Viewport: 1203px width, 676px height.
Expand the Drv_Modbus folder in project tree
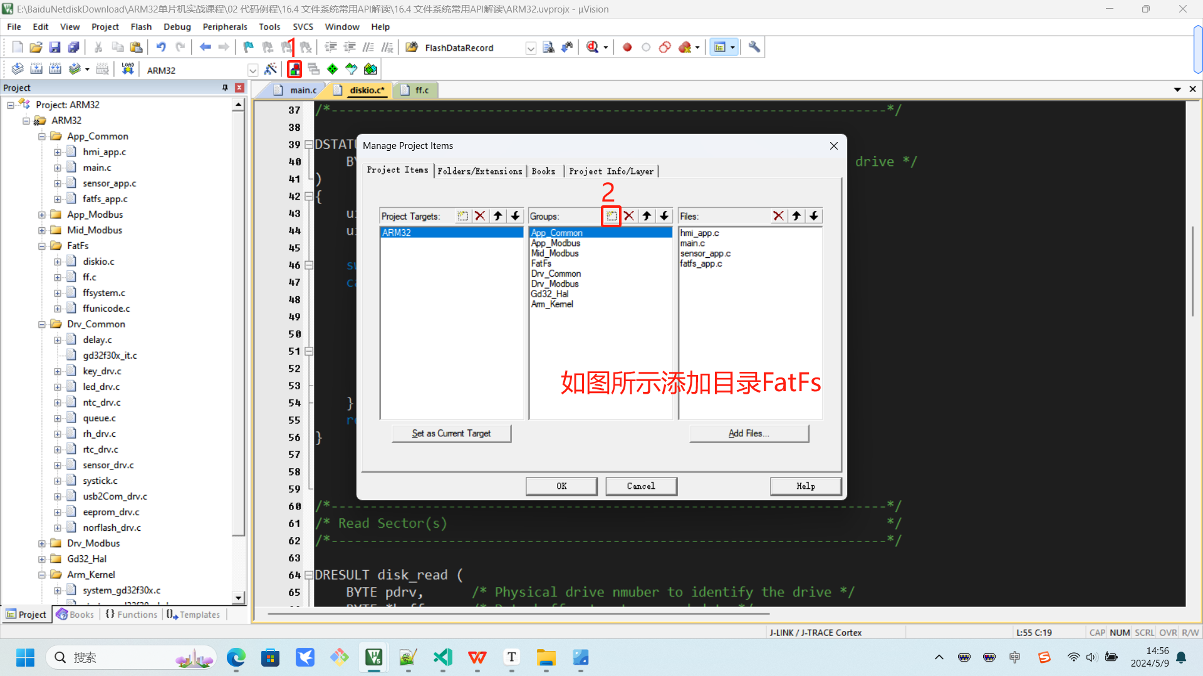(42, 543)
